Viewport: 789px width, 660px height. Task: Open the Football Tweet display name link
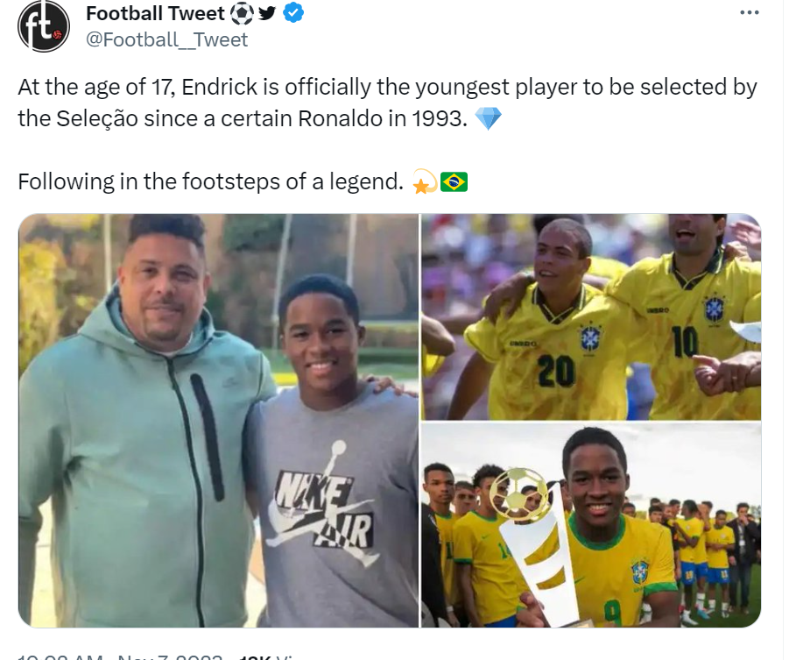(x=155, y=13)
